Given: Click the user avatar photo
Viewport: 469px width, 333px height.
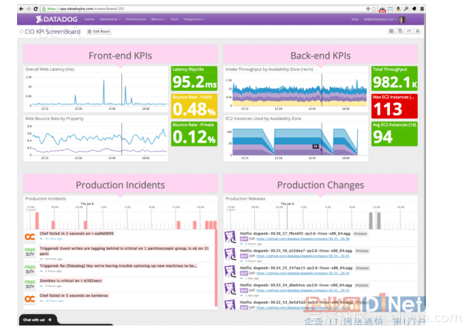Looking at the screenshot, I should tap(402, 20).
